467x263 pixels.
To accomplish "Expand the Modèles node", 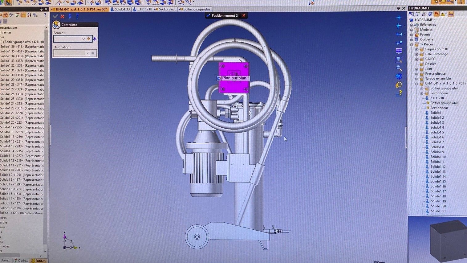I will point(412,30).
